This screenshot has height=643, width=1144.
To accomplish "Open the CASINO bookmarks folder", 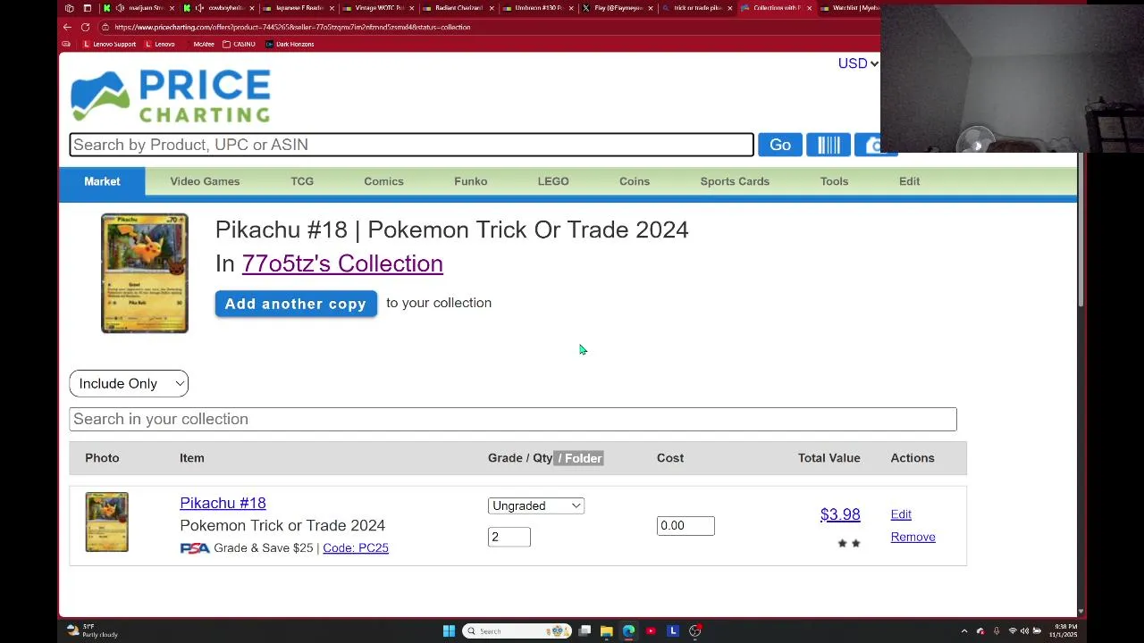I will [239, 44].
